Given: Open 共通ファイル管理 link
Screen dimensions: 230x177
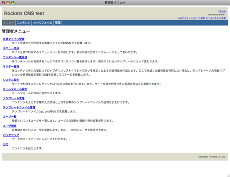Looking at the screenshot, I should click(14, 39).
